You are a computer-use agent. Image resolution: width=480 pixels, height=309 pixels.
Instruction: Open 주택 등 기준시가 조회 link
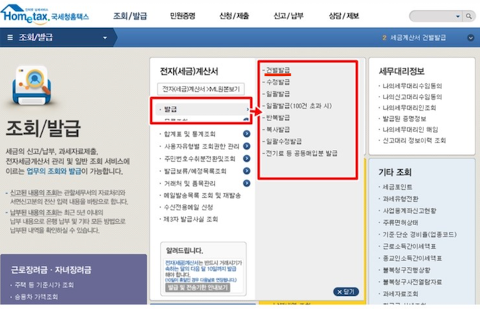coord(45,285)
